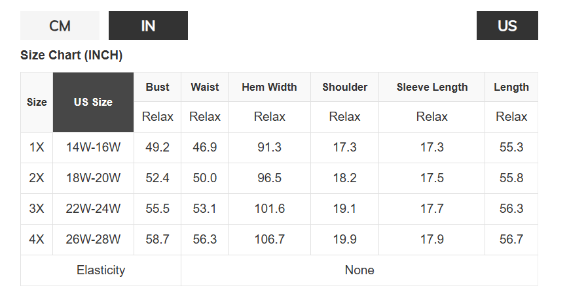Click the Bust column header
The width and height of the screenshot is (569, 303).
(x=157, y=87)
